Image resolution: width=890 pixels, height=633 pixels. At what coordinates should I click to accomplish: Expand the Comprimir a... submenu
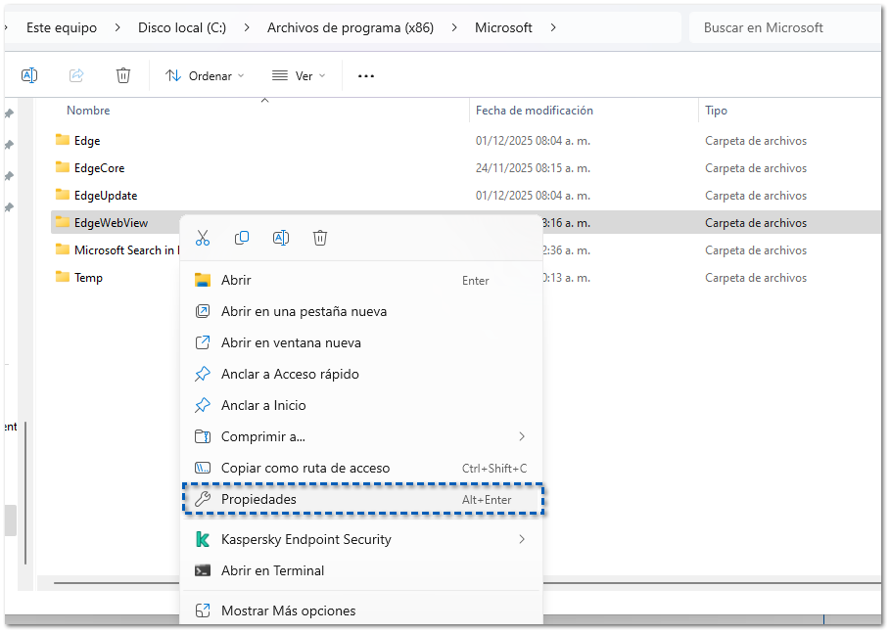point(361,437)
